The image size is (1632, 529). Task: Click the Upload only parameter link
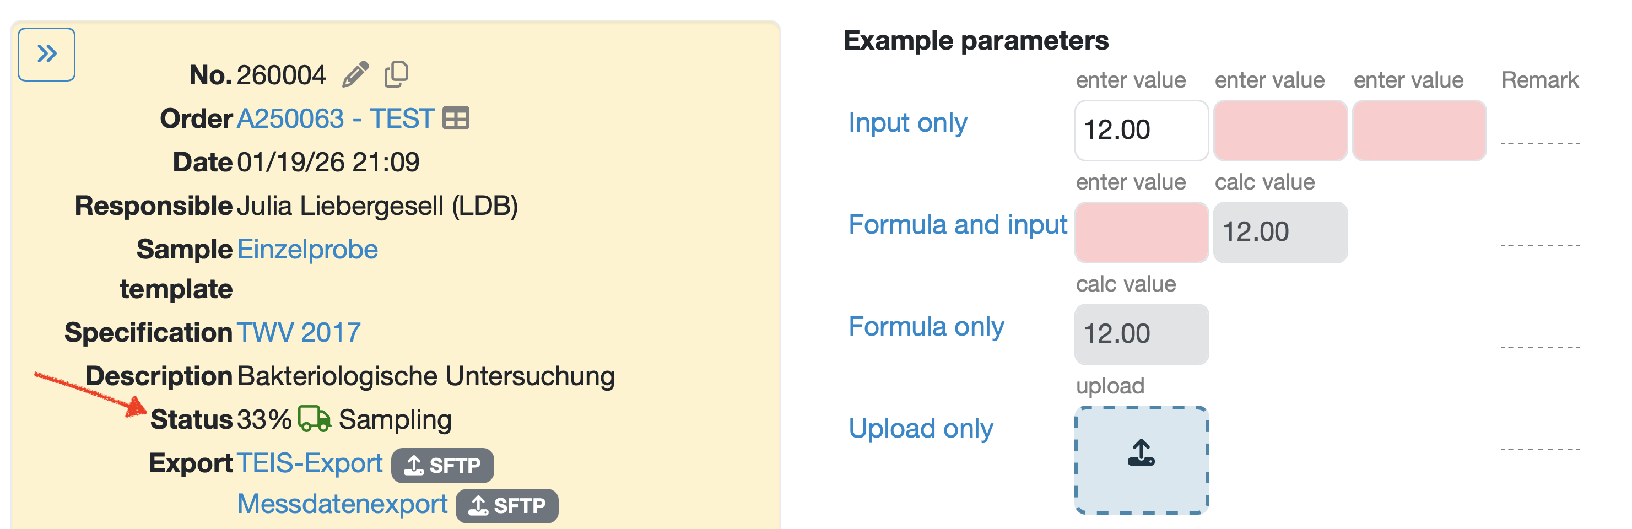(x=920, y=428)
